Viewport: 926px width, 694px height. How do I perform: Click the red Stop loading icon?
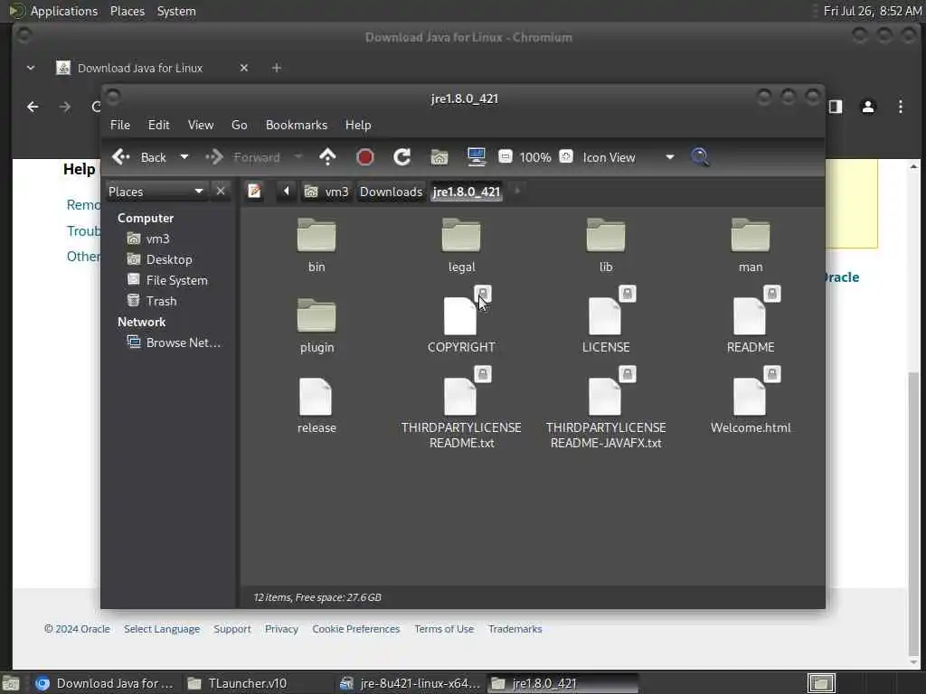[x=365, y=157]
